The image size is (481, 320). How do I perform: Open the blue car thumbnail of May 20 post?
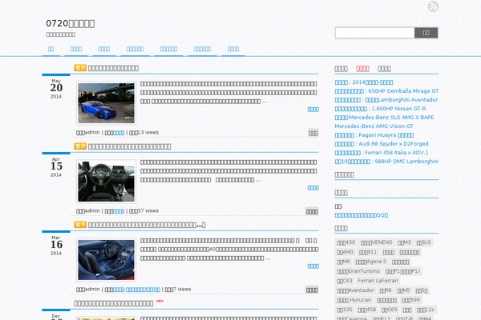[x=106, y=103]
